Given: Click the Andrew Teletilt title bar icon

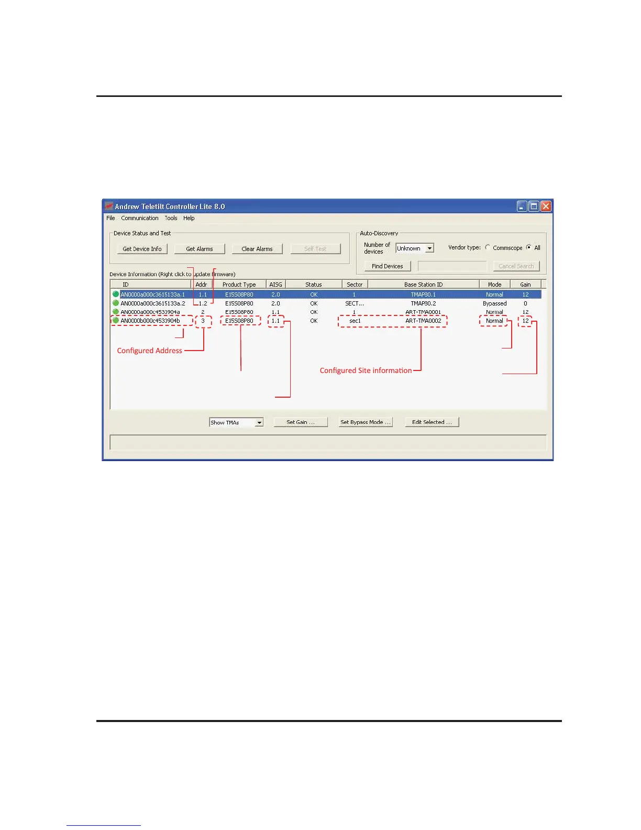Looking at the screenshot, I should tap(109, 206).
